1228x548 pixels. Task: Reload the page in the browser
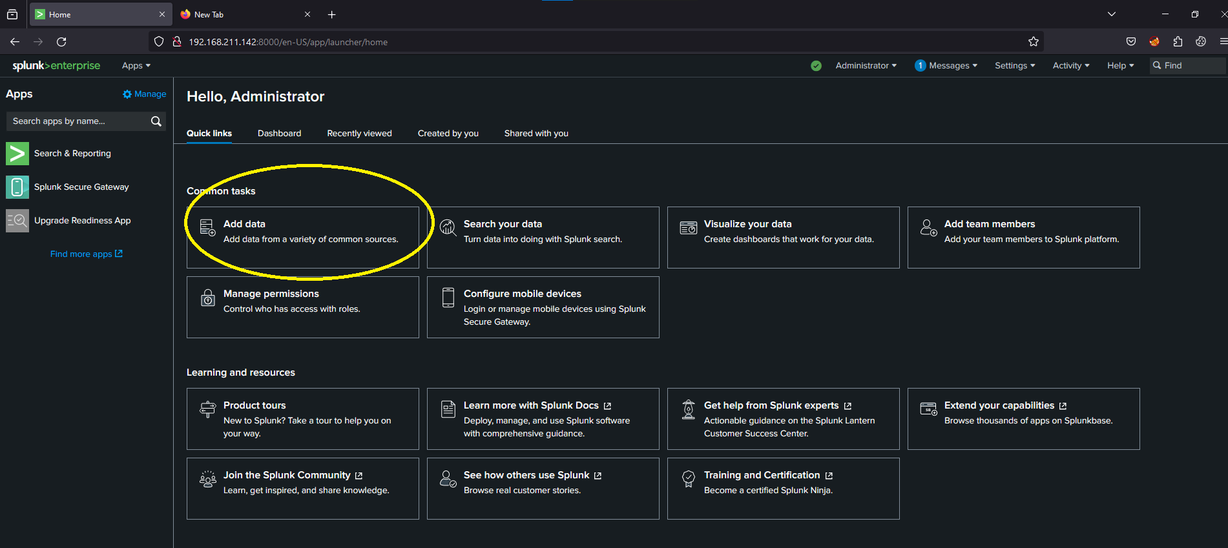click(x=61, y=42)
